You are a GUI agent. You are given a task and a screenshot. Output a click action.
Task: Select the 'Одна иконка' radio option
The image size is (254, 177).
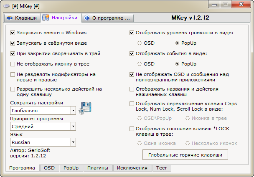[x=140, y=143]
